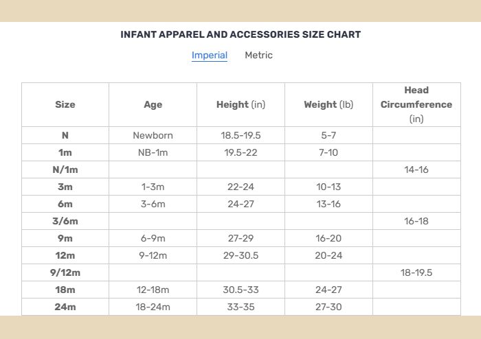
Task: Click the weight value '16-20'
Action: [328, 238]
